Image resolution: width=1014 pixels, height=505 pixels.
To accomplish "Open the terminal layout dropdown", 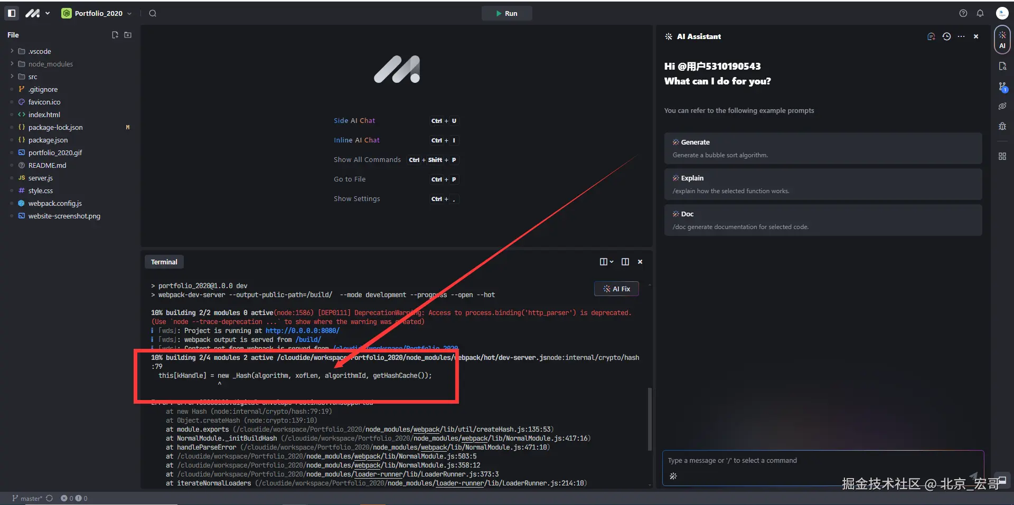I will pos(606,262).
